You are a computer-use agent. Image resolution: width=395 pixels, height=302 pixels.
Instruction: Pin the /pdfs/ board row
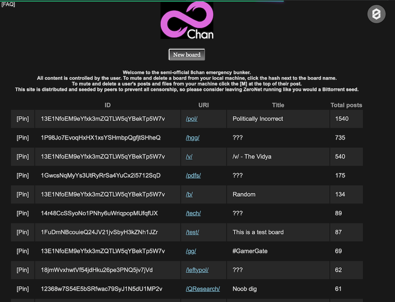(x=23, y=176)
